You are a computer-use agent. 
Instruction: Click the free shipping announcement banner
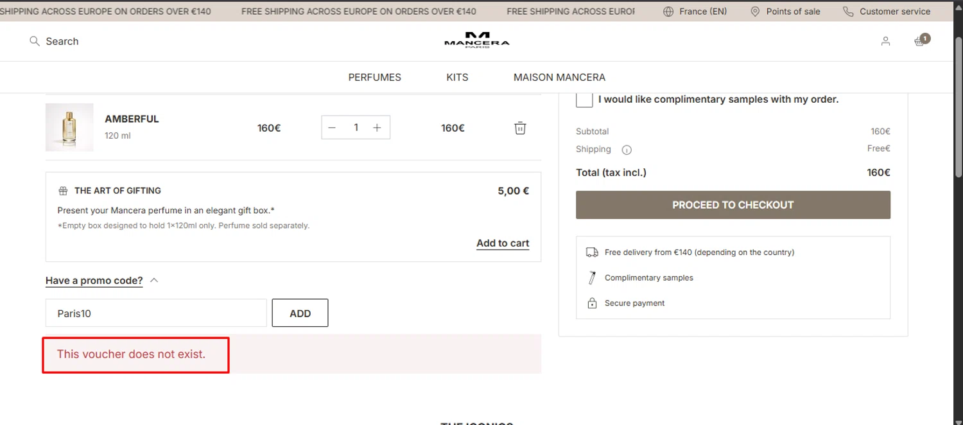coord(317,11)
